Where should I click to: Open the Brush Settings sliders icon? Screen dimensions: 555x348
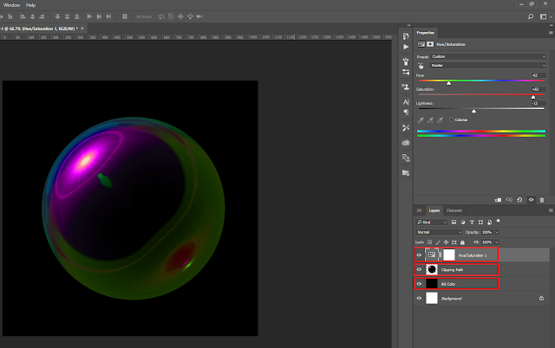(406, 72)
